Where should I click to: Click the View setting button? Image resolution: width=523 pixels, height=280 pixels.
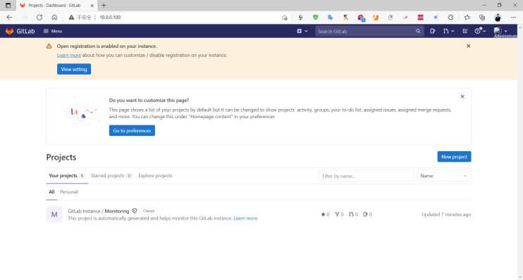click(x=74, y=69)
